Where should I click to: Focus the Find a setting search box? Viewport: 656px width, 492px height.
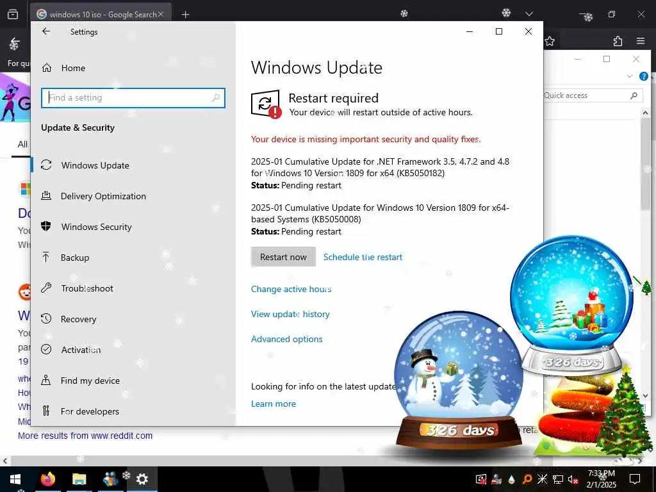(133, 98)
